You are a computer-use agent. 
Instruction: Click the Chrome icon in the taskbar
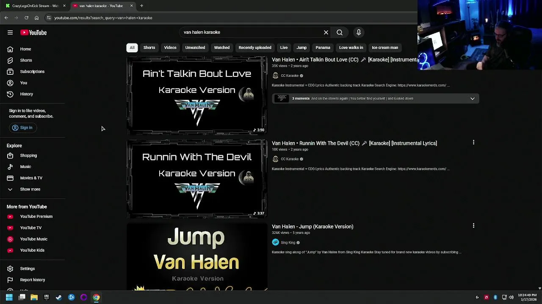[96, 297]
